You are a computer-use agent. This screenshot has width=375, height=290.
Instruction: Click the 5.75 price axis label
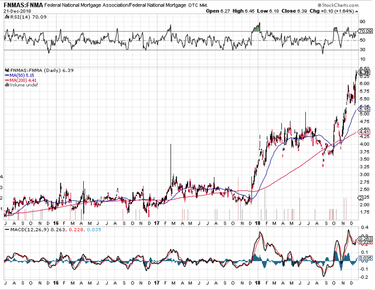364,91
